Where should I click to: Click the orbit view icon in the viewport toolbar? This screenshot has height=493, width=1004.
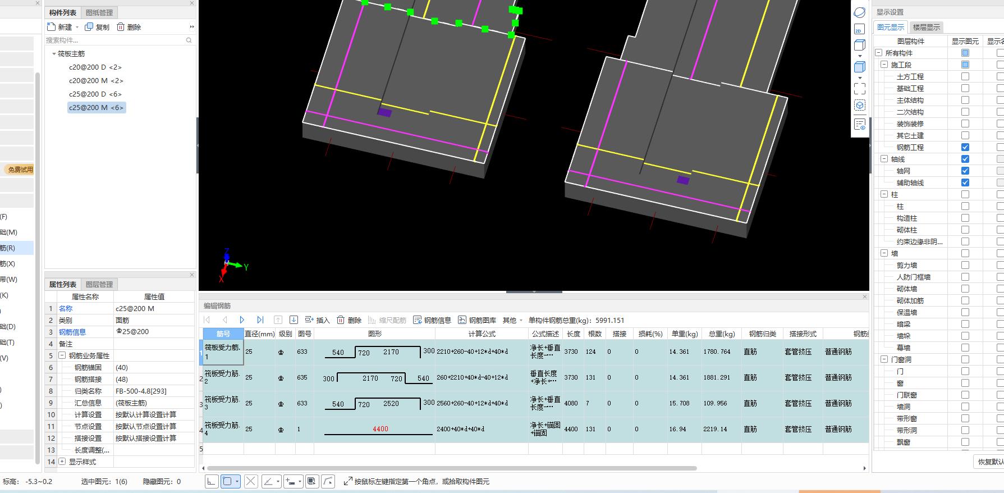(859, 12)
